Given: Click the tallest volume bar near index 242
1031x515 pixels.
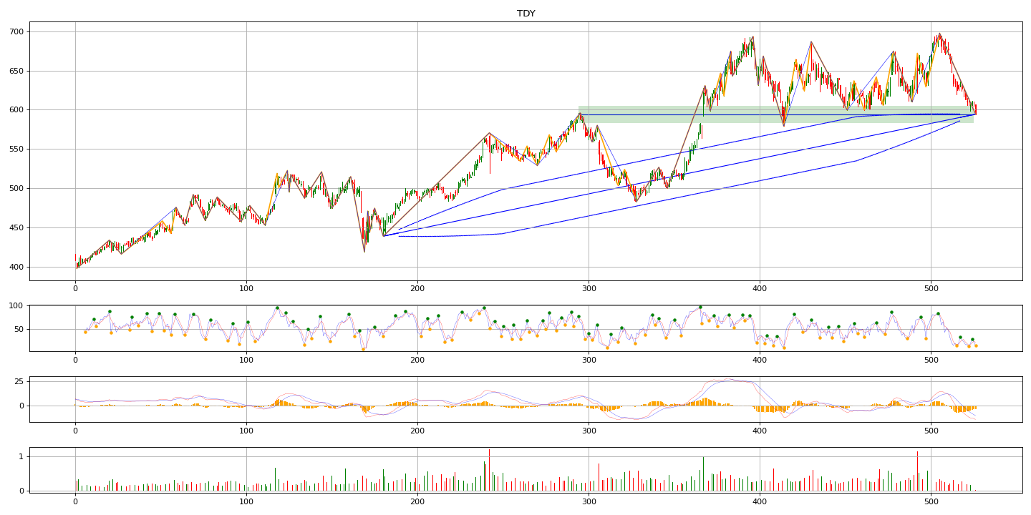Looking at the screenshot, I should [489, 470].
